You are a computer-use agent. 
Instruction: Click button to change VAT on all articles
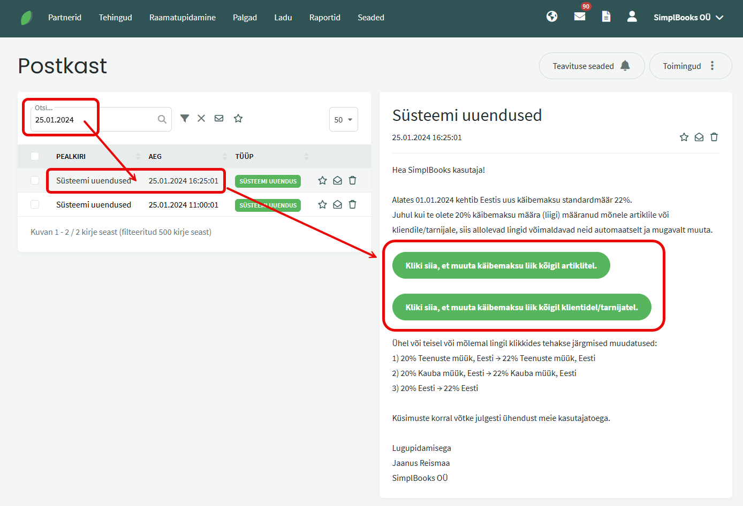click(501, 265)
